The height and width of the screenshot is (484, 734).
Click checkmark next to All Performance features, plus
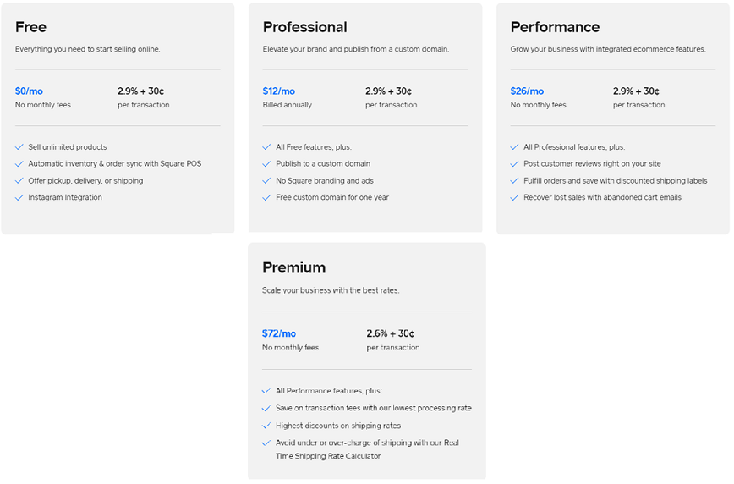267,391
